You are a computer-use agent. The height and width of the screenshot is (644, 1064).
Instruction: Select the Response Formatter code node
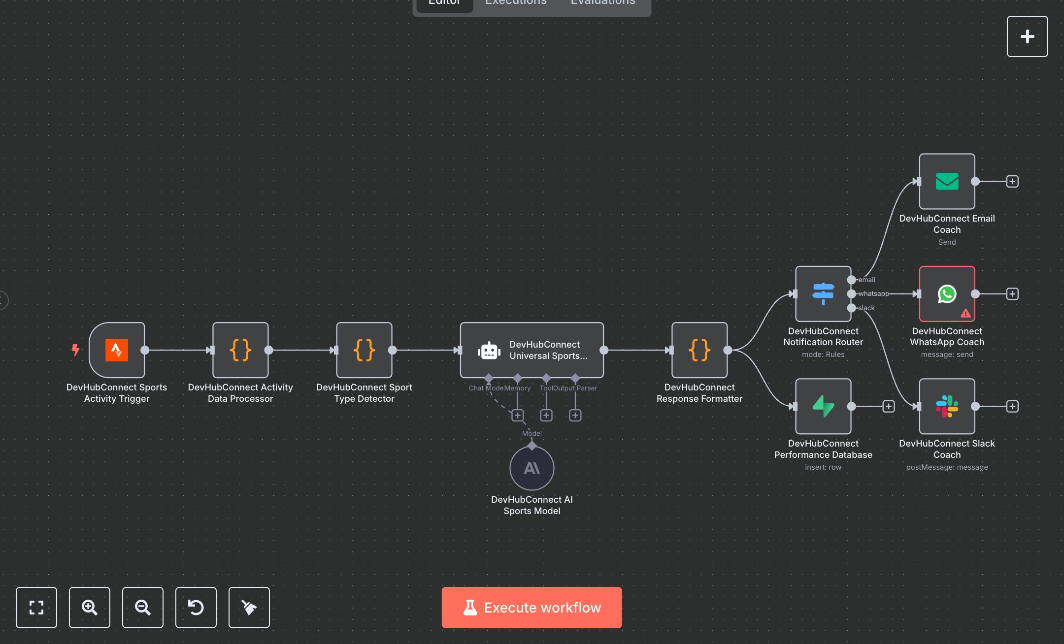[699, 350]
